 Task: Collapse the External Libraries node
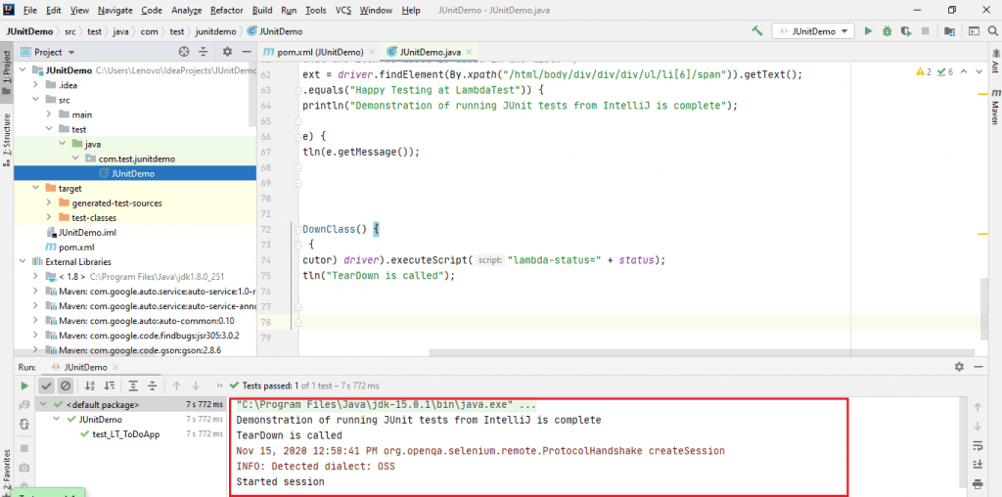point(23,262)
